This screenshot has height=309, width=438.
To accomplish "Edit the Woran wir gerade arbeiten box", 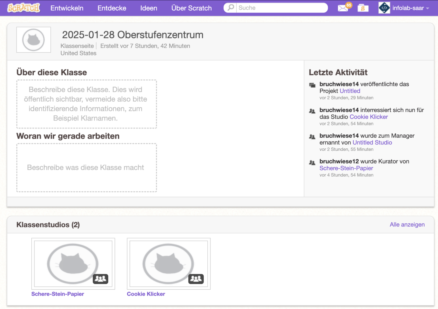I will tap(86, 167).
